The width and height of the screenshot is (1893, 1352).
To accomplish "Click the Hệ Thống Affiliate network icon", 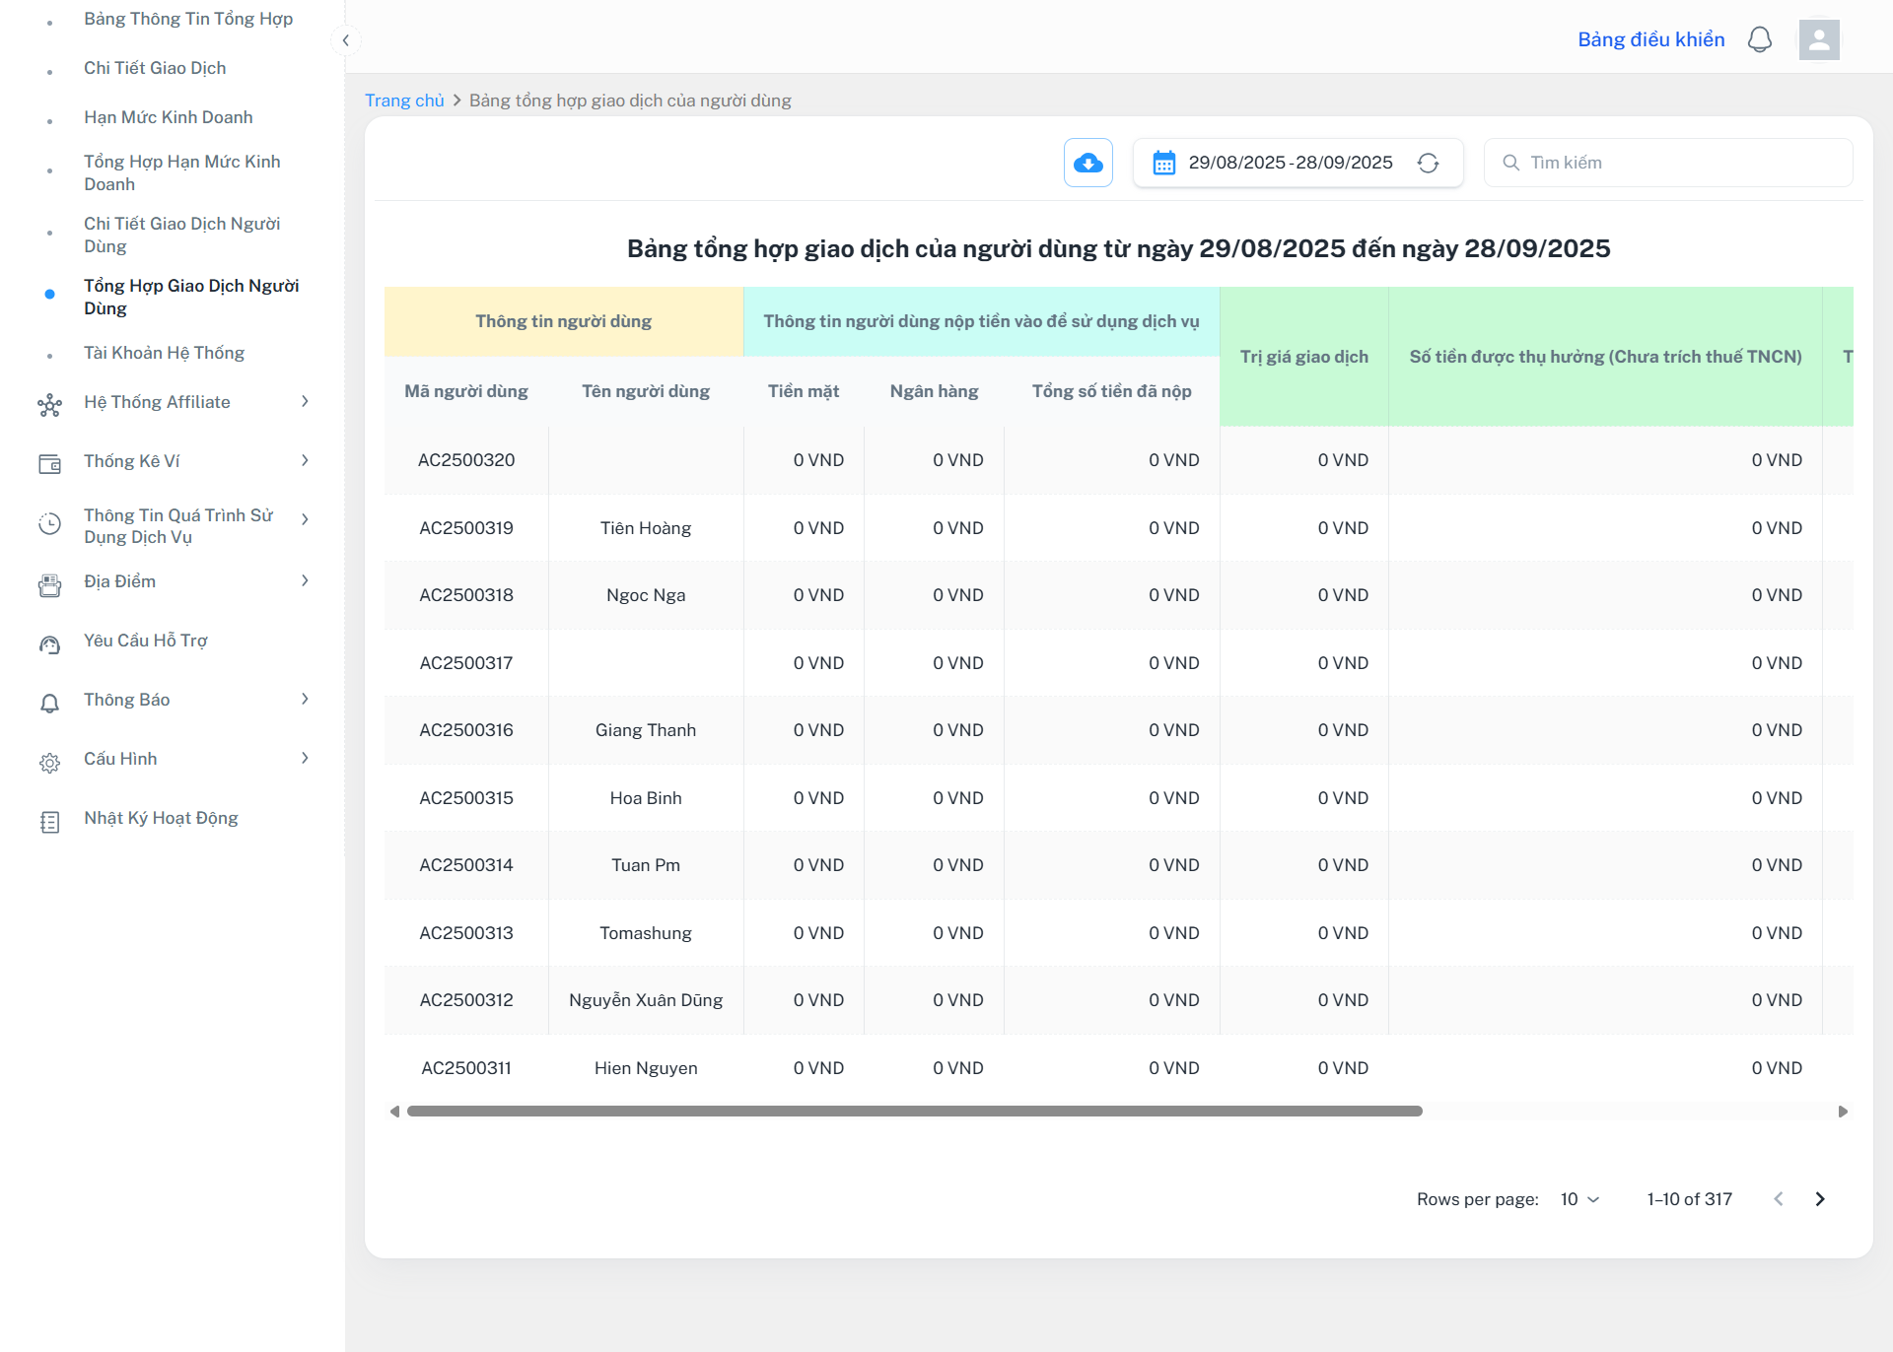I will (x=49, y=404).
